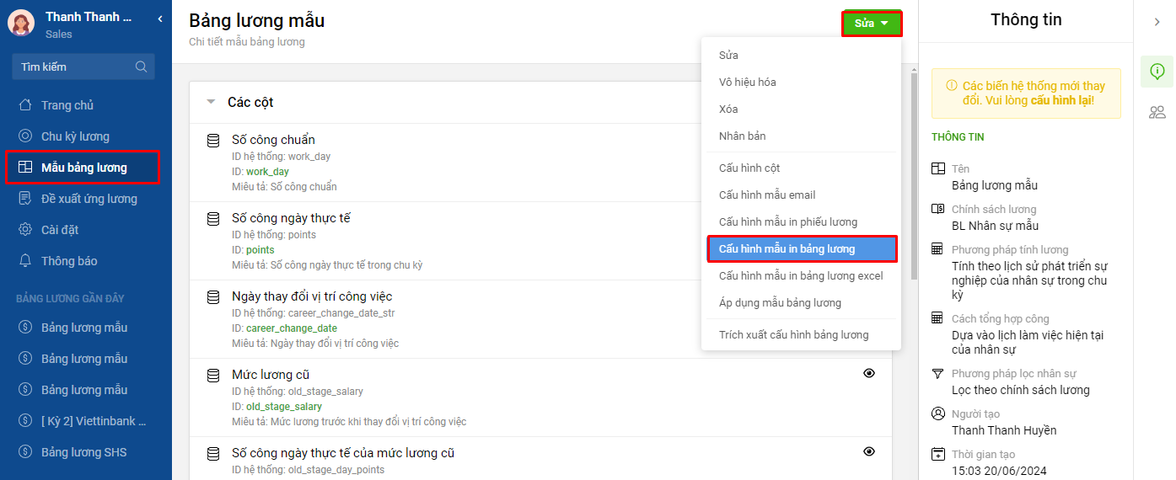This screenshot has width=1176, height=480.
Task: Click database icon of Số công ngày thực tế của mức lương cũ
Action: [x=213, y=453]
